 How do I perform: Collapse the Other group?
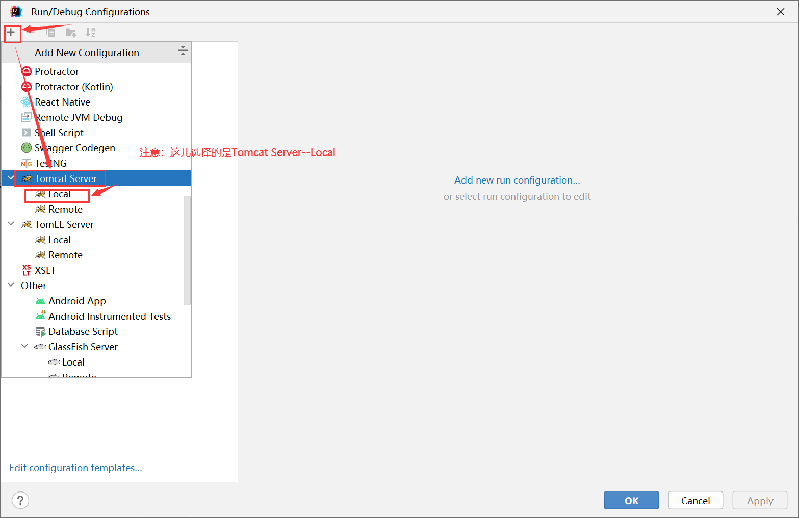point(11,285)
